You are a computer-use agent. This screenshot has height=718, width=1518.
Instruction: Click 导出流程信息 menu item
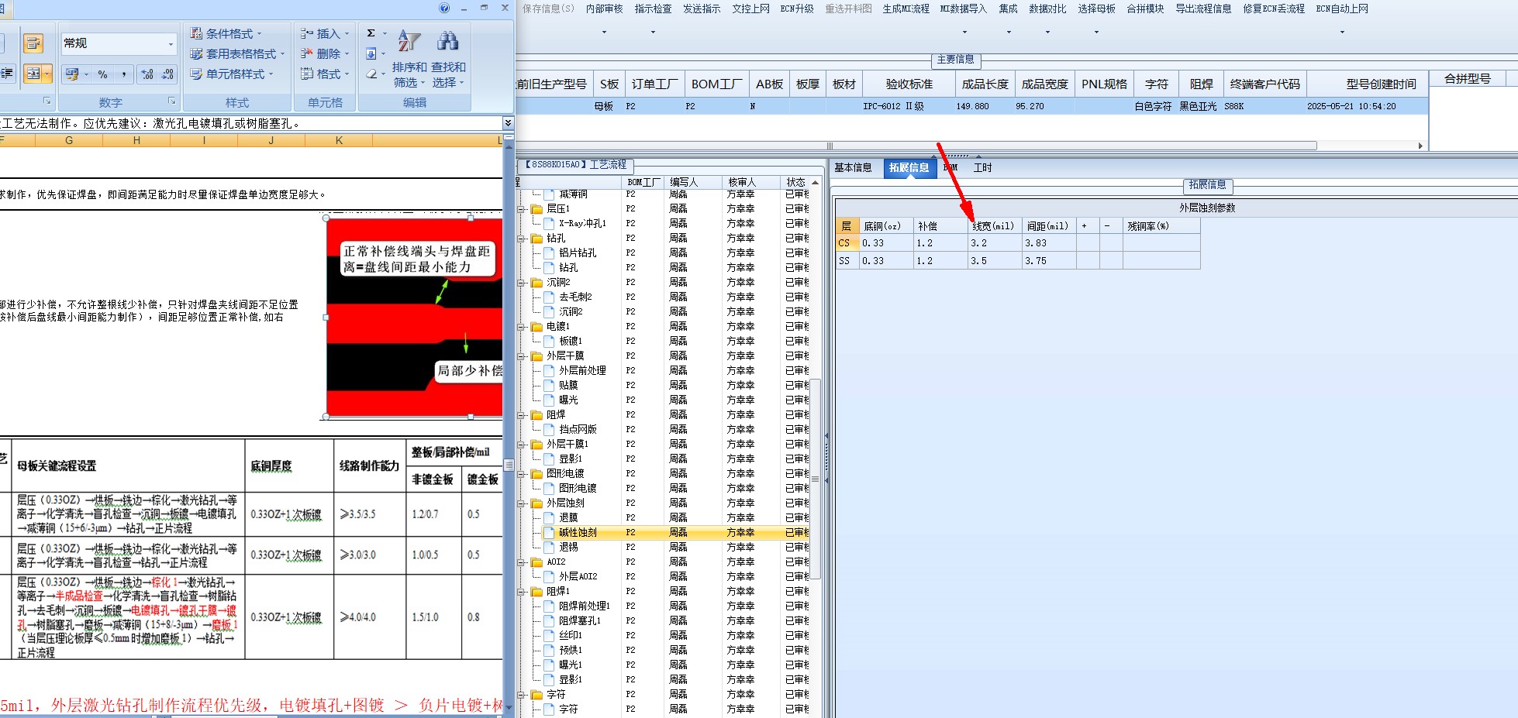click(1203, 9)
